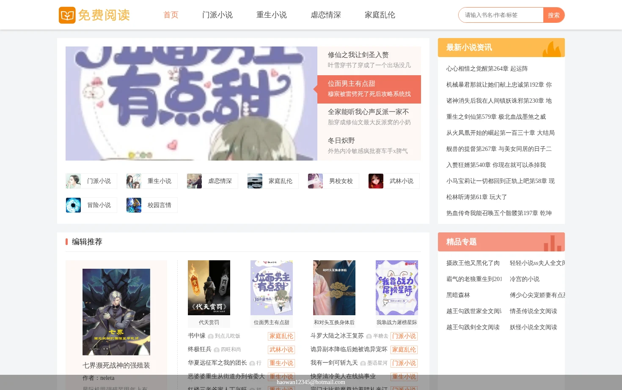Click the 校园言情 category thumbnail icon

tap(134, 205)
